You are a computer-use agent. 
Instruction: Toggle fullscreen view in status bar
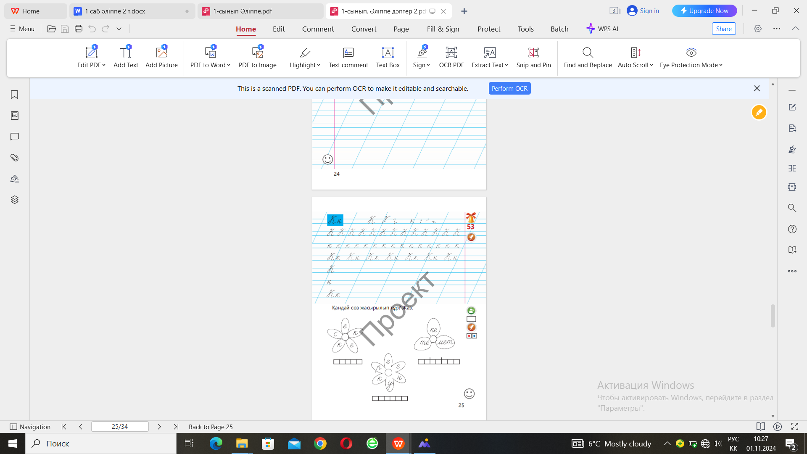click(794, 427)
